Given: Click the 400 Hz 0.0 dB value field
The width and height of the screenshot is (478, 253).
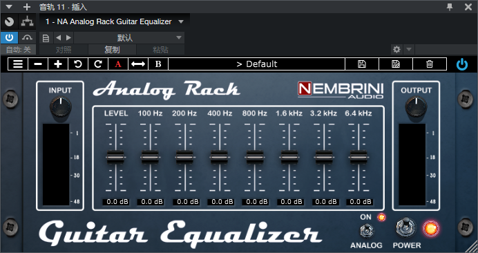Looking at the screenshot, I should tap(221, 202).
